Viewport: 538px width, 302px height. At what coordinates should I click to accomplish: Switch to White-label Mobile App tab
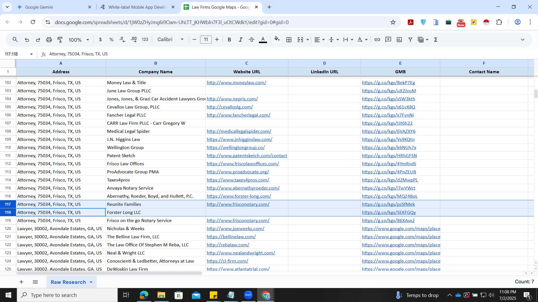(x=137, y=7)
